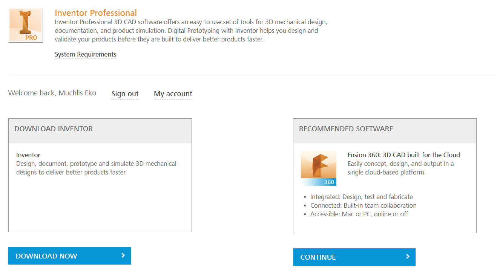The height and width of the screenshot is (280, 497).
Task: Click the 360 badge on the Fusion icon
Action: pos(329,182)
